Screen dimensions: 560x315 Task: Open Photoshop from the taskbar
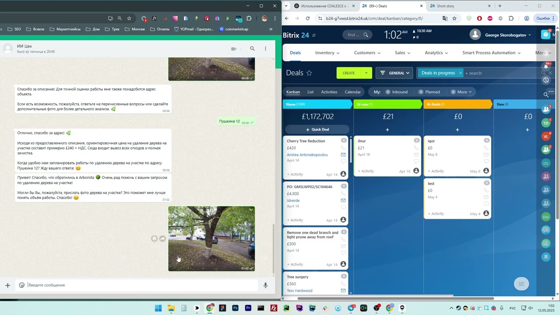(x=235, y=308)
